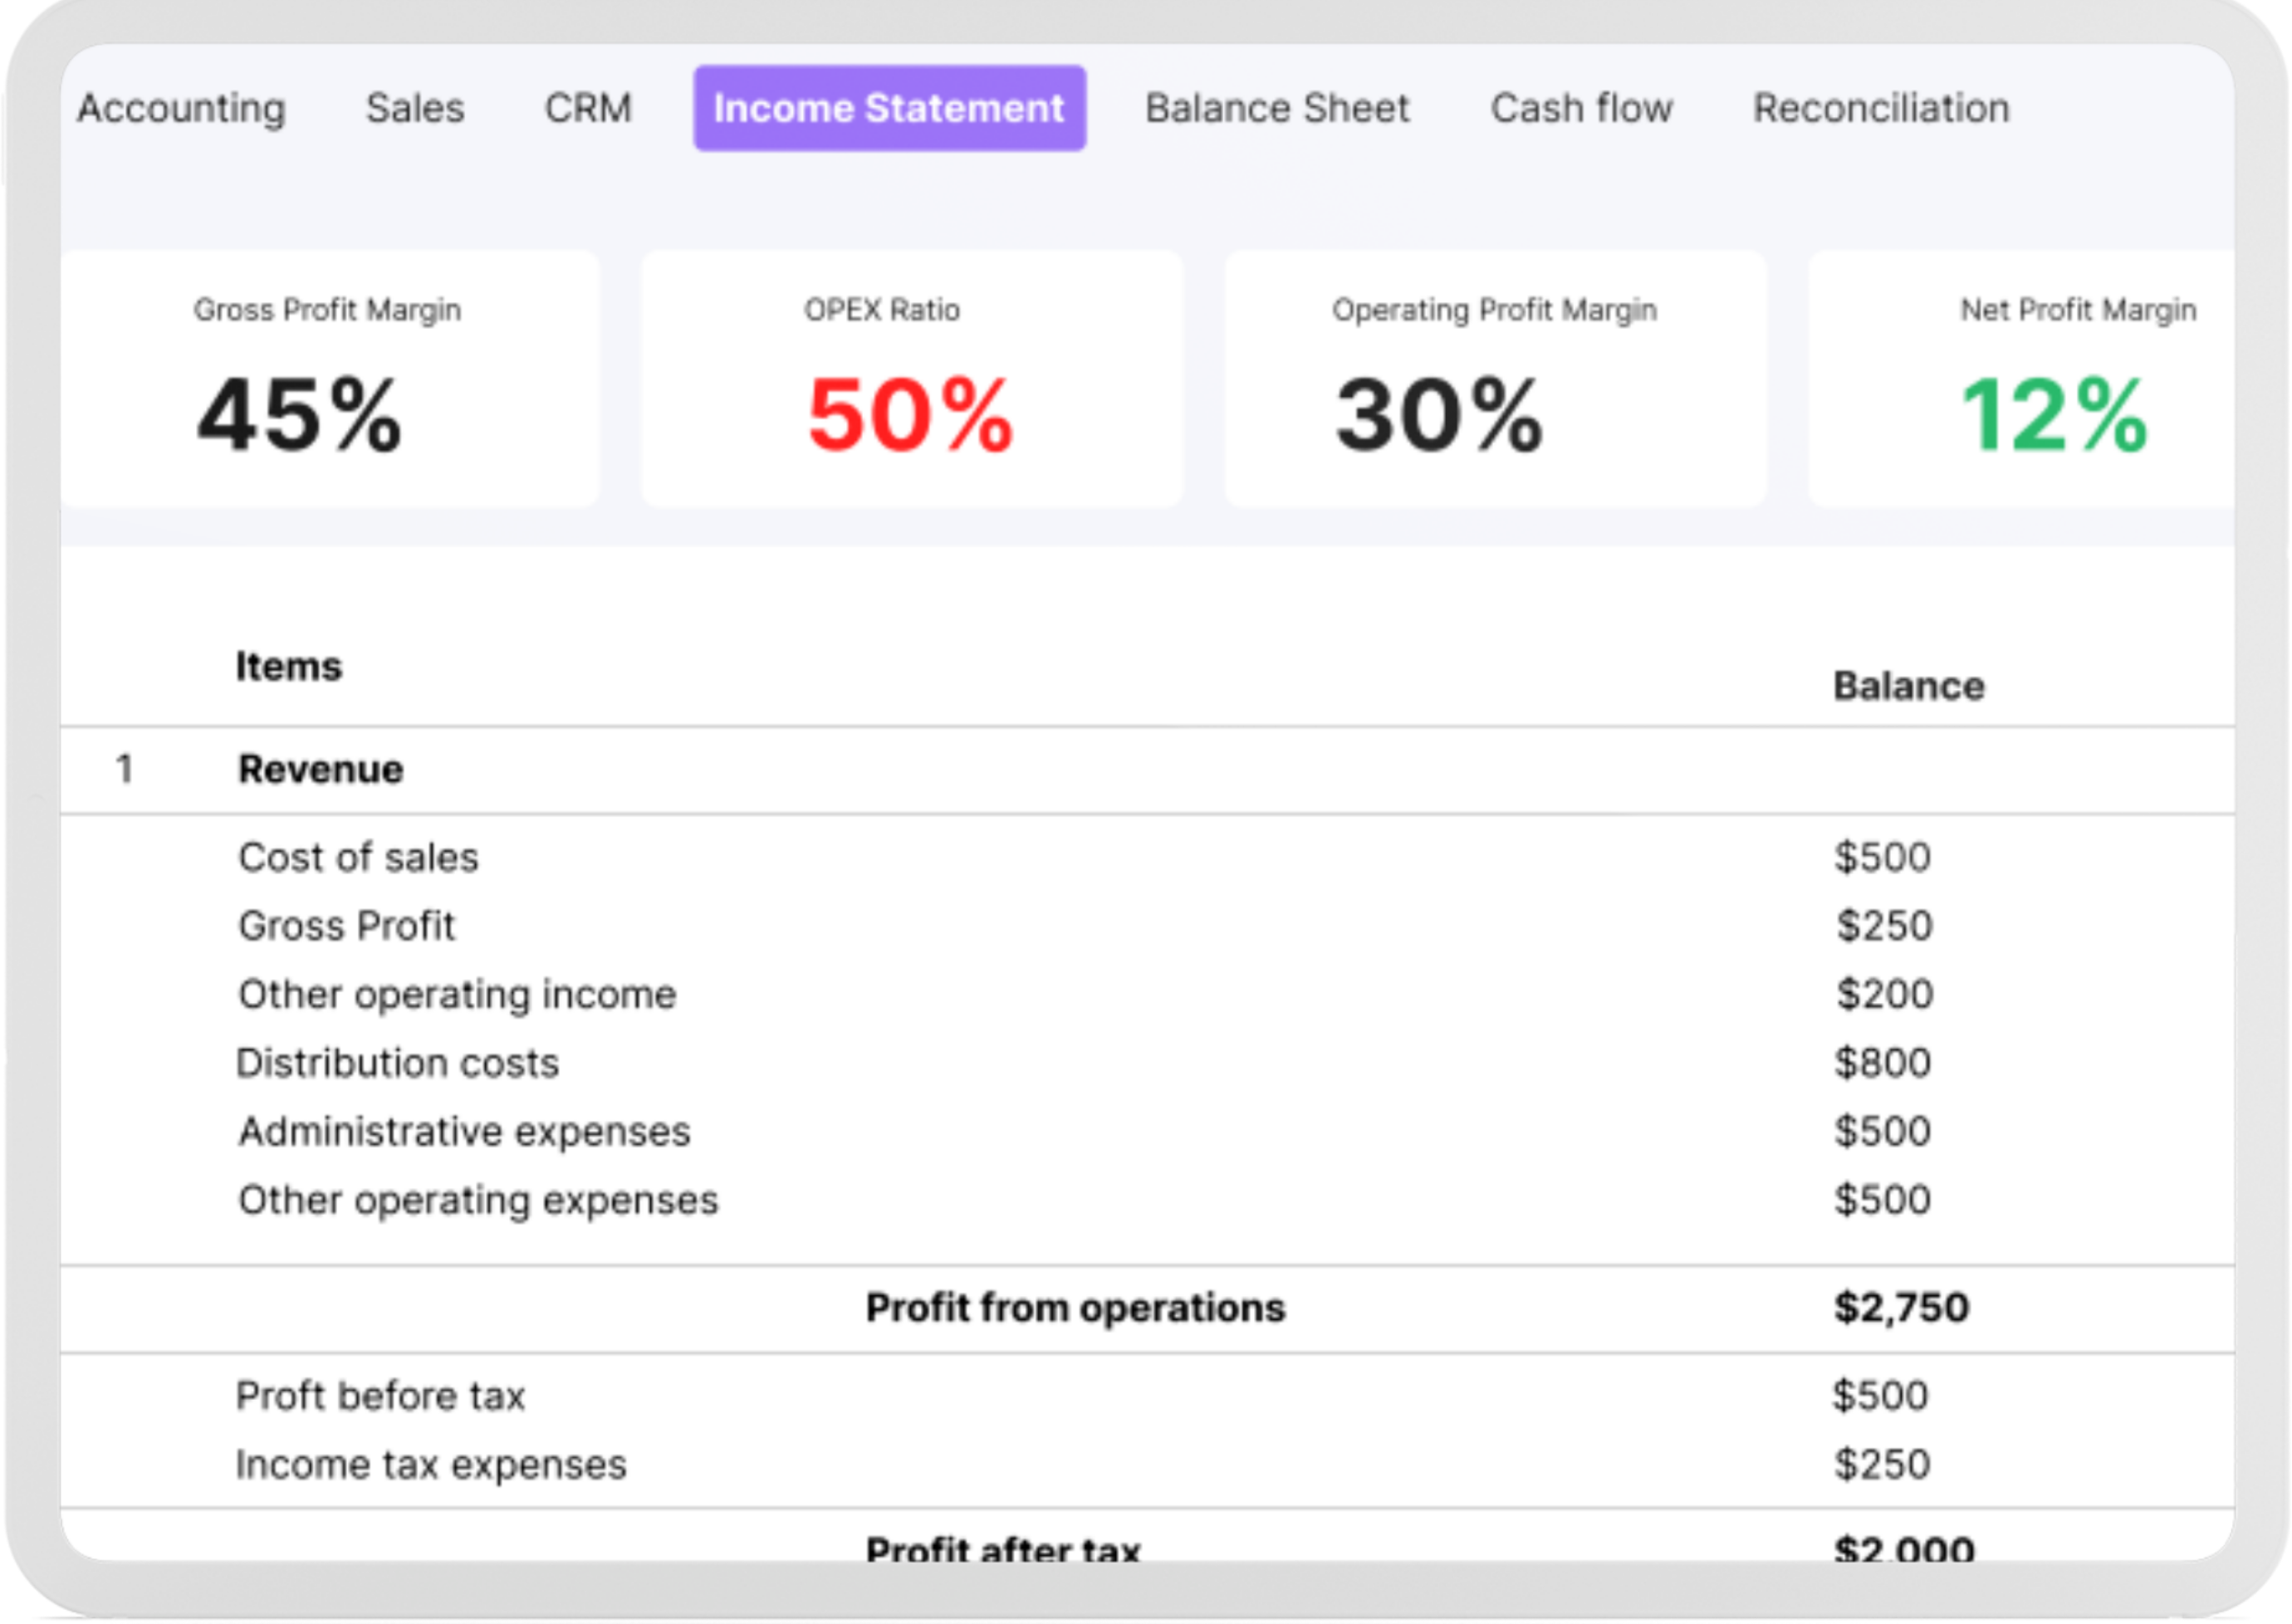Viewport: 2292px width, 1624px height.
Task: Open the Cash flow tab
Action: pos(1581,108)
